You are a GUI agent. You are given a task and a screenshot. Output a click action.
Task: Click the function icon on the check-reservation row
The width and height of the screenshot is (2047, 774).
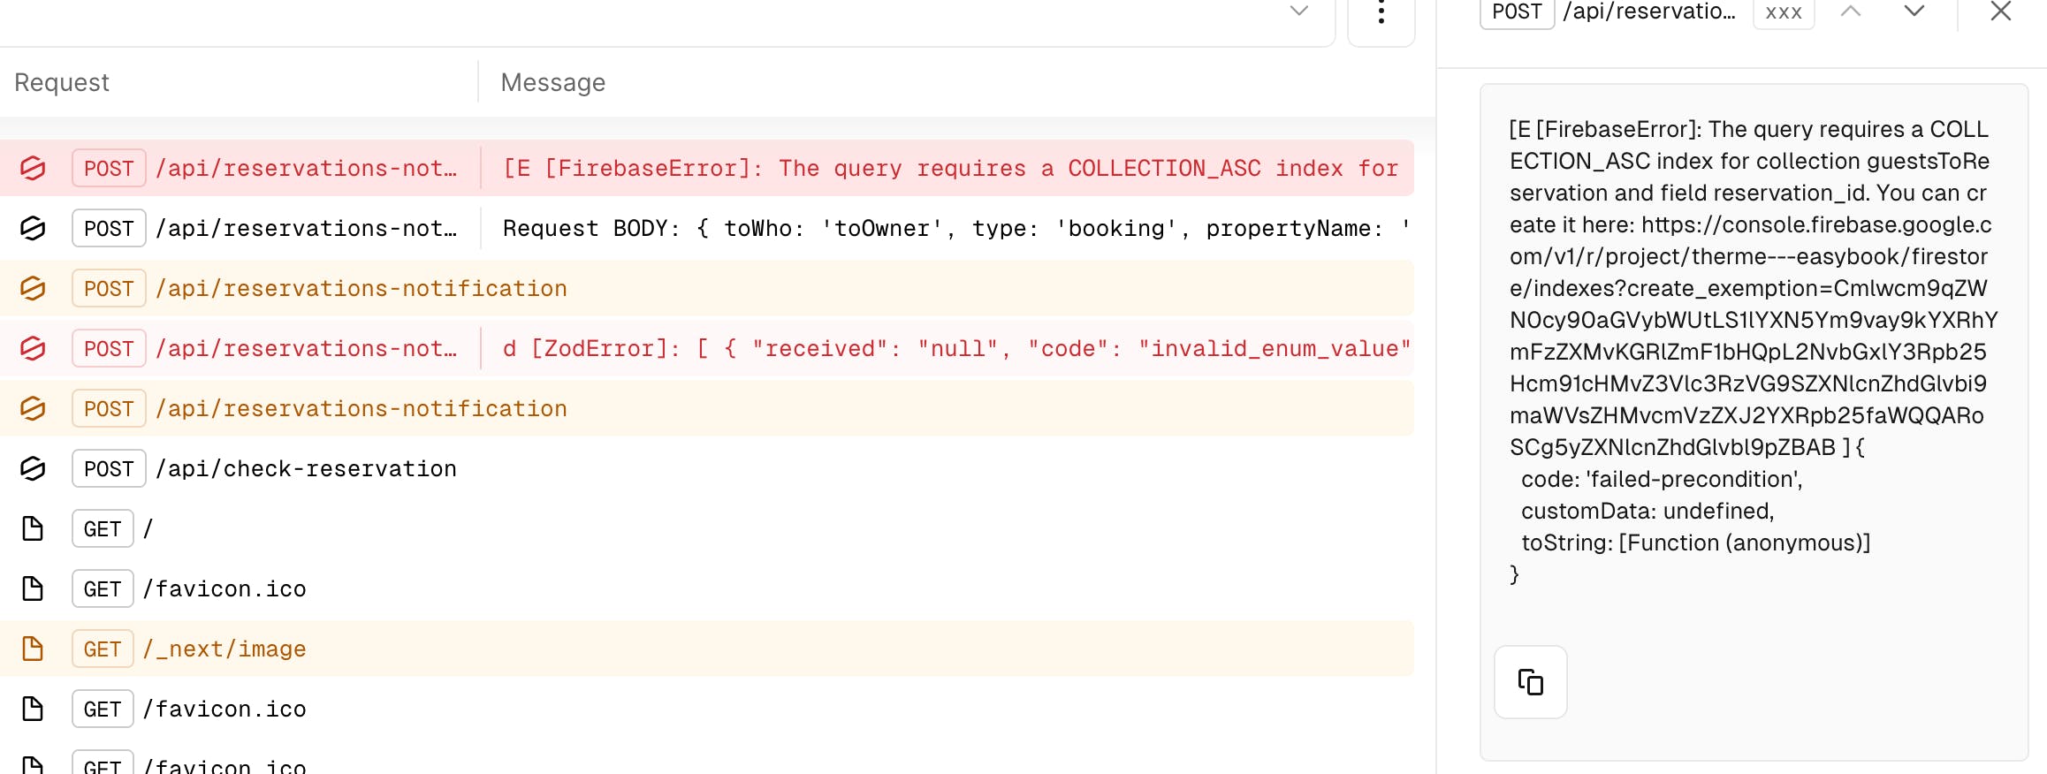(33, 468)
